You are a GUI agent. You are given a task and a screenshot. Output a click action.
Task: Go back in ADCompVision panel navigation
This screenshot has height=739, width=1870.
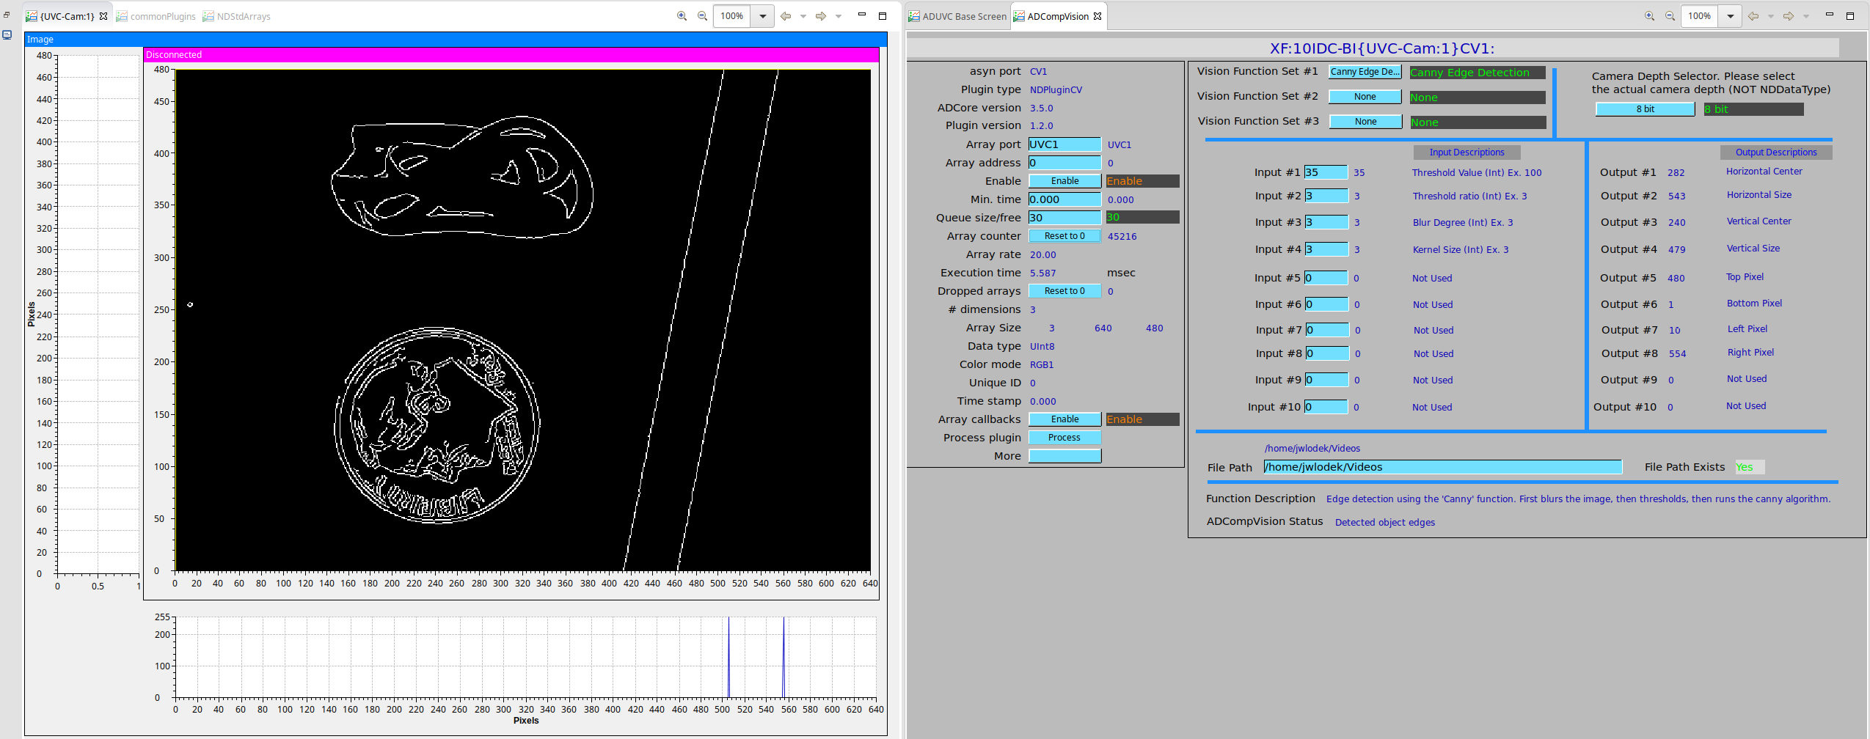click(x=1753, y=16)
